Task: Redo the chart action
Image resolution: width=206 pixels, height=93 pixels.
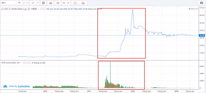Action: (68, 3)
